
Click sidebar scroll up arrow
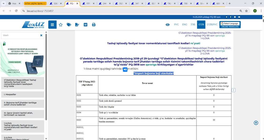[x=46, y=32]
